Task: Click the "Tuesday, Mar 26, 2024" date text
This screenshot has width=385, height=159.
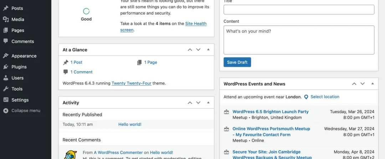Action: 352,112
